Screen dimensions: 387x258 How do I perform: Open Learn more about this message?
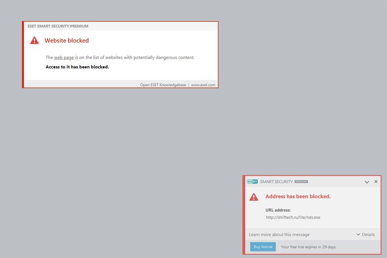(279, 235)
